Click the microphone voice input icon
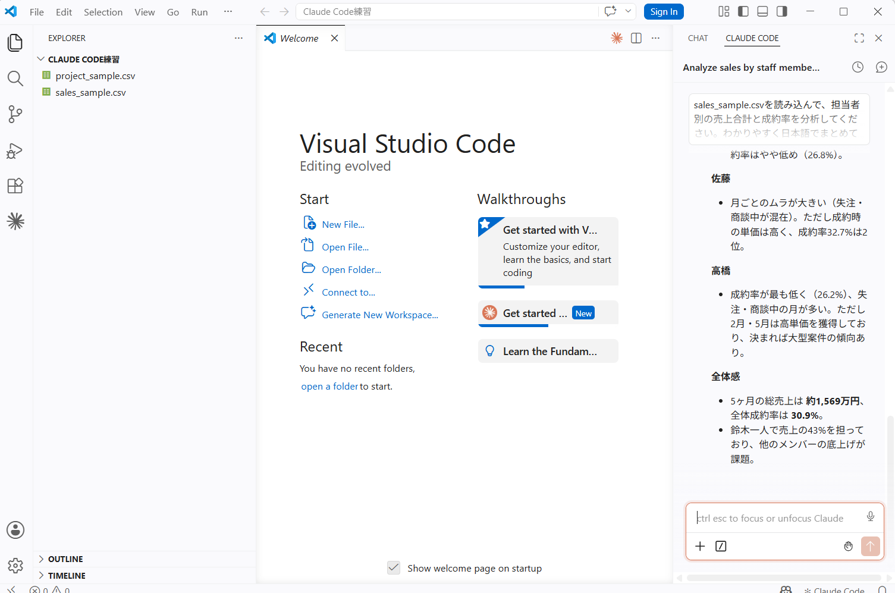 pos(871,516)
